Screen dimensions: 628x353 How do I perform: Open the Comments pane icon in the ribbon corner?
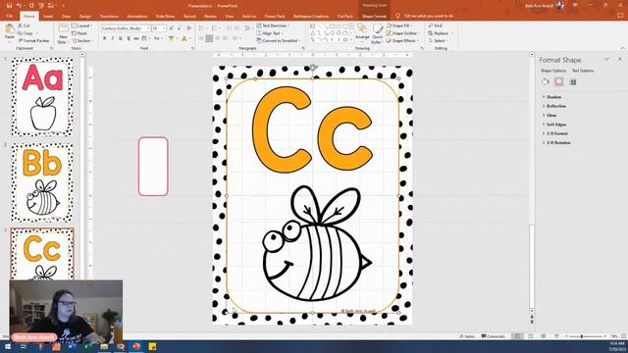pyautogui.click(x=621, y=16)
